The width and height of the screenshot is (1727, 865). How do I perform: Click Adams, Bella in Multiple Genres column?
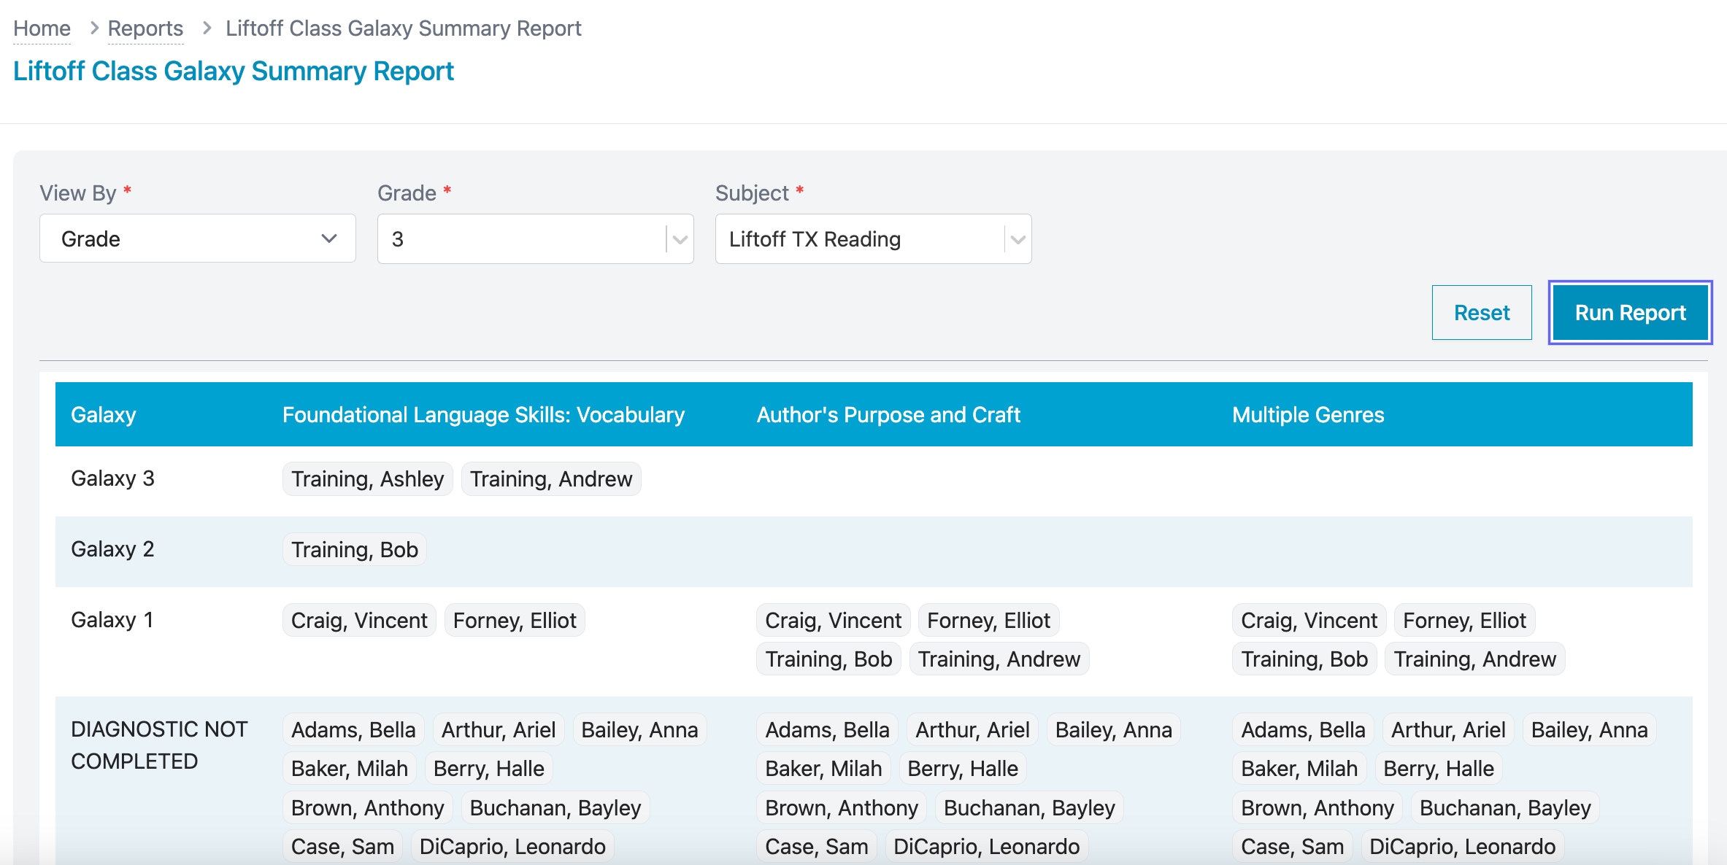click(1303, 729)
